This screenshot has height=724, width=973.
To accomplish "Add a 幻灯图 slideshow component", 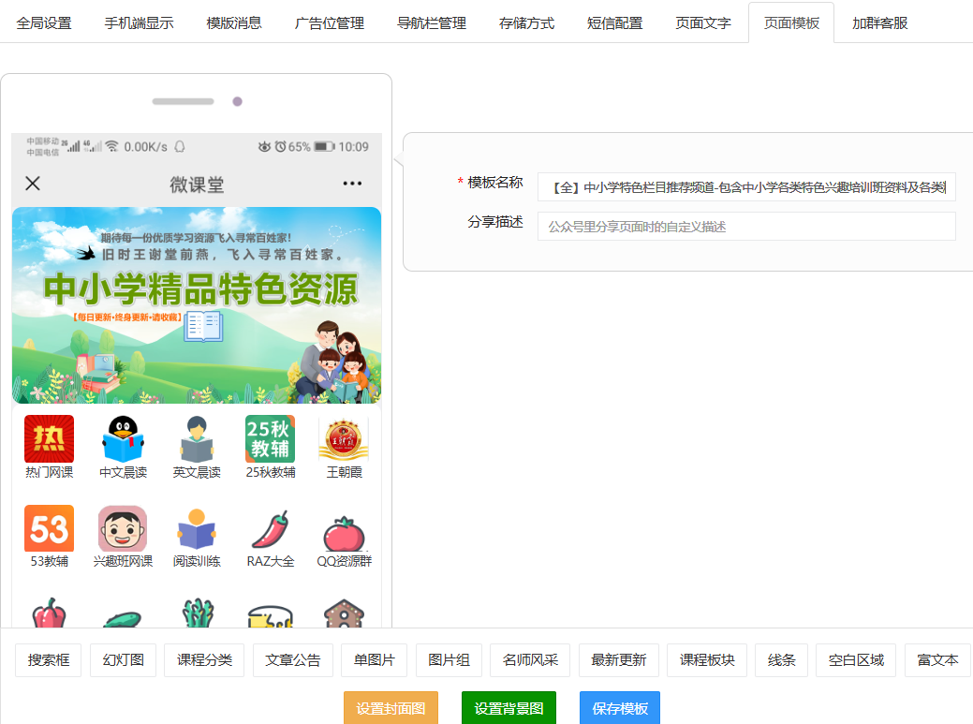I will coord(124,660).
